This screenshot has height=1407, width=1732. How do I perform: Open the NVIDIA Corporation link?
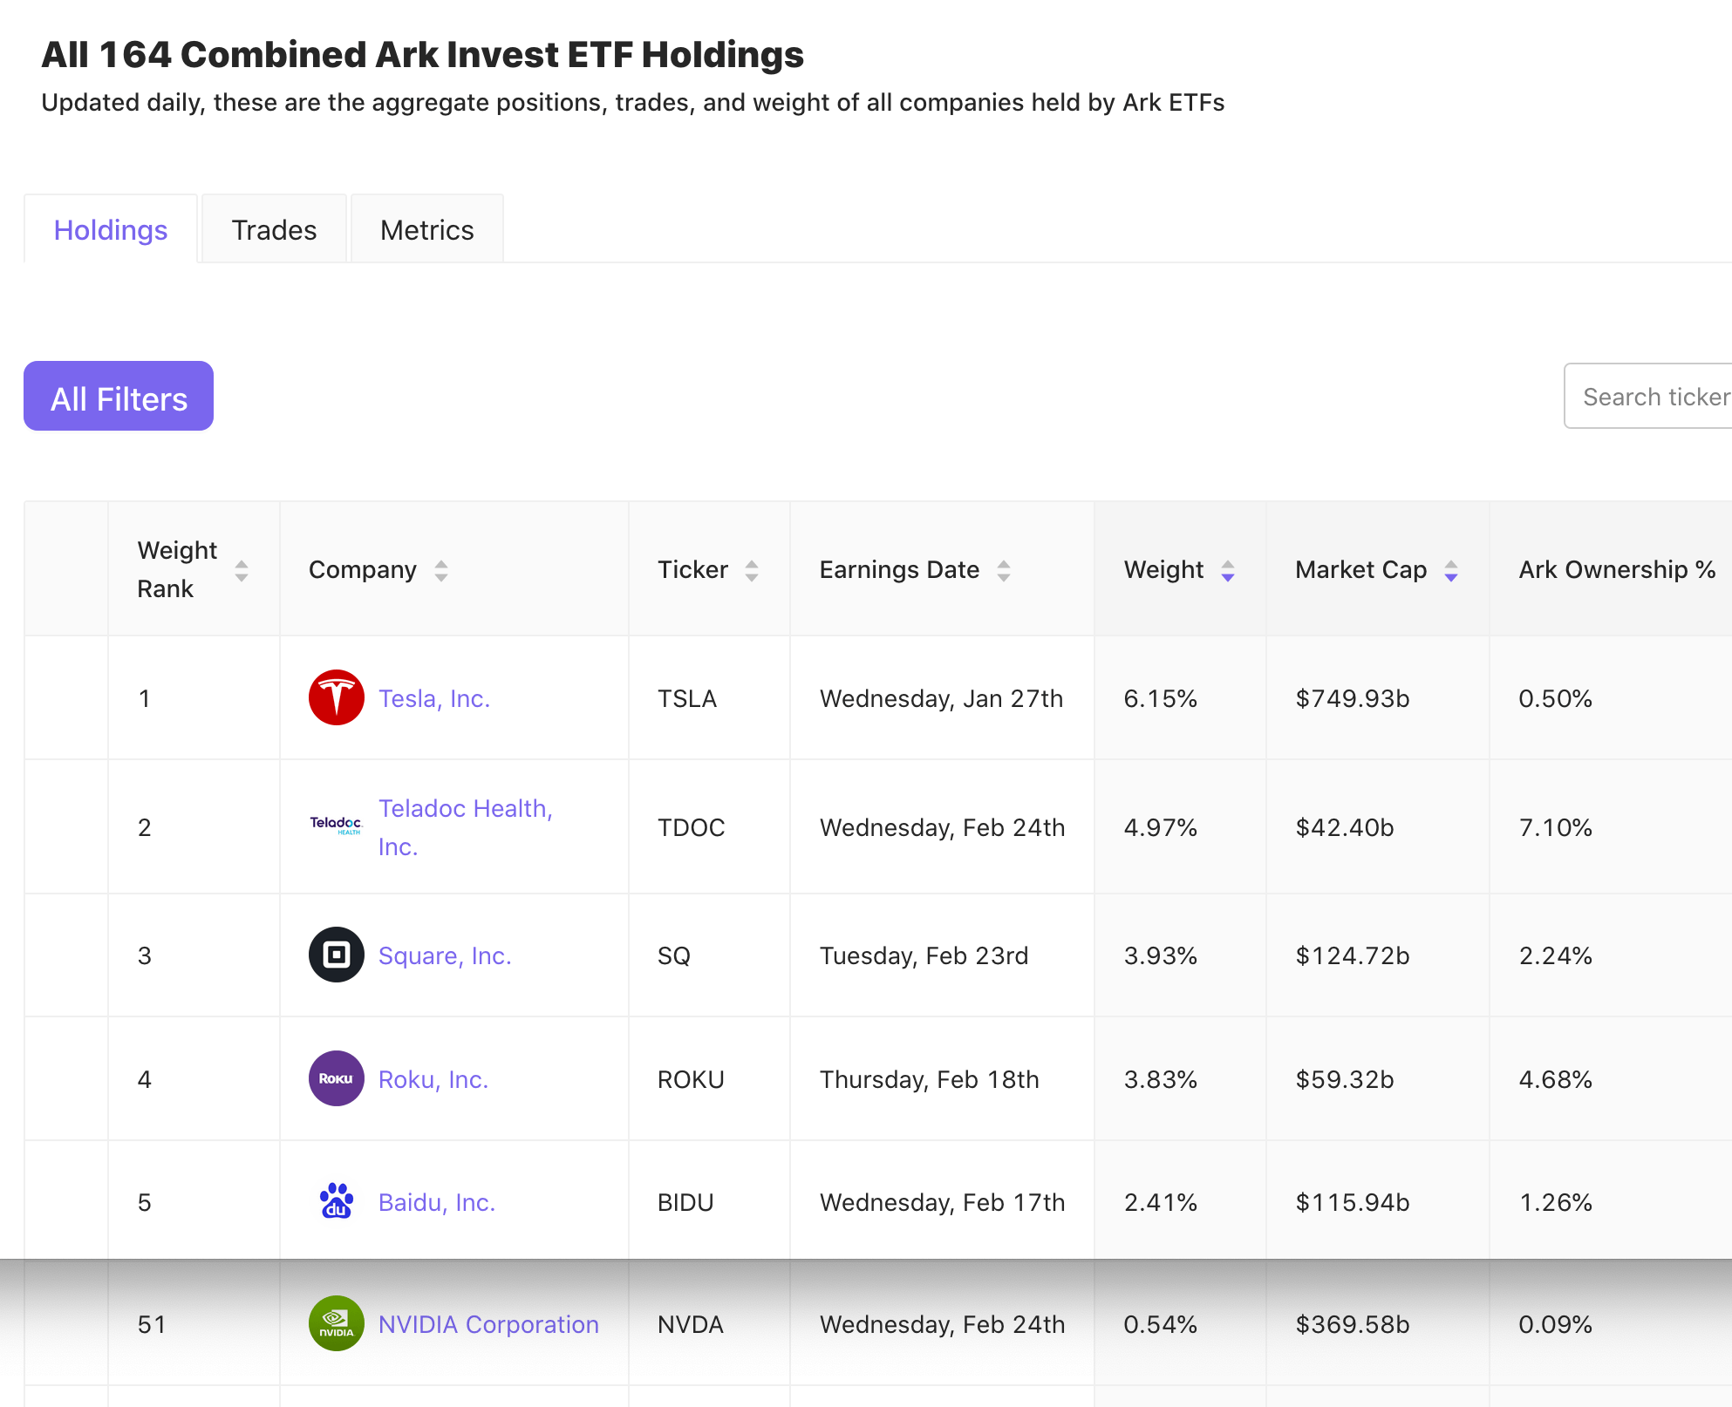(x=488, y=1324)
